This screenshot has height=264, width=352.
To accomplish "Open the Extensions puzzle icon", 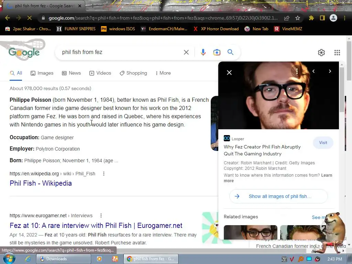I will [311, 18].
